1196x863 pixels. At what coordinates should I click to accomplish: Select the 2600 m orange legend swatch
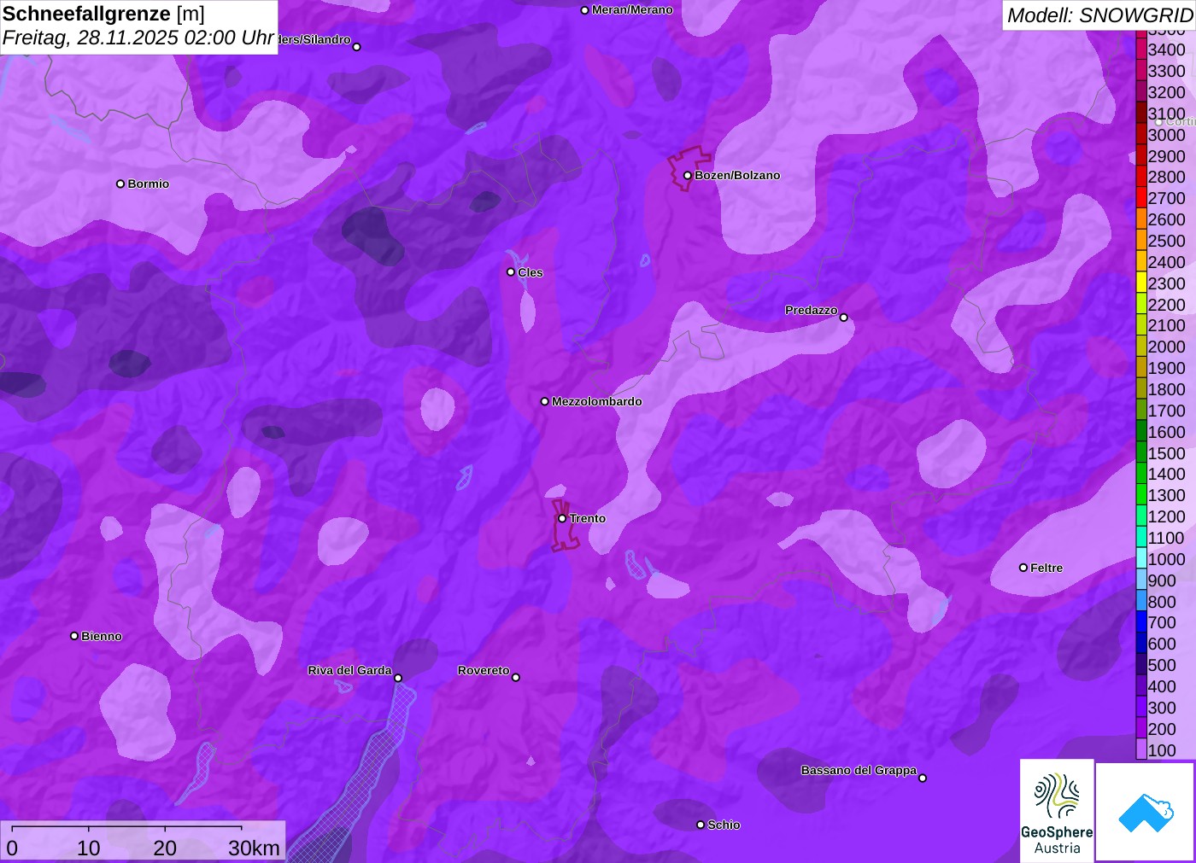(1141, 219)
